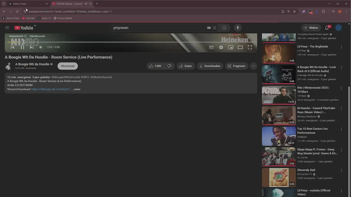Open options for Djaga Djaga video
Viewport: 351px width, 197px height.
[x=341, y=150]
